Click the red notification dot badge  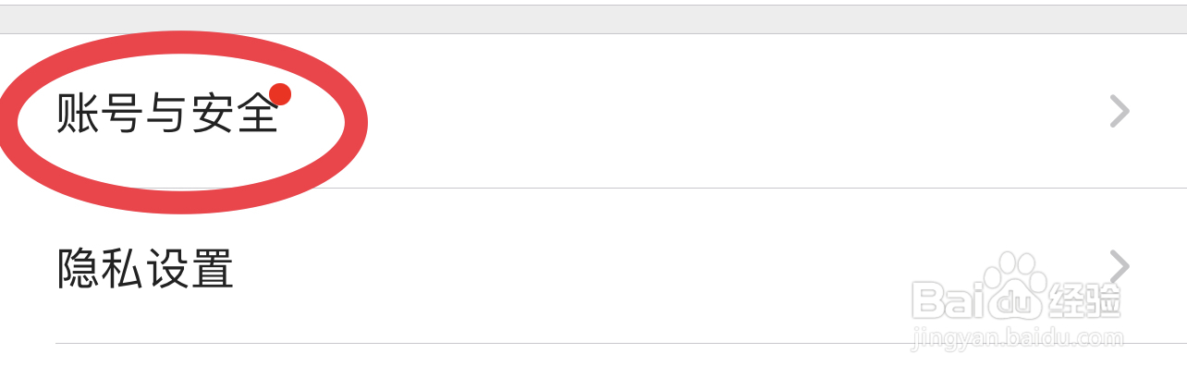click(x=280, y=94)
